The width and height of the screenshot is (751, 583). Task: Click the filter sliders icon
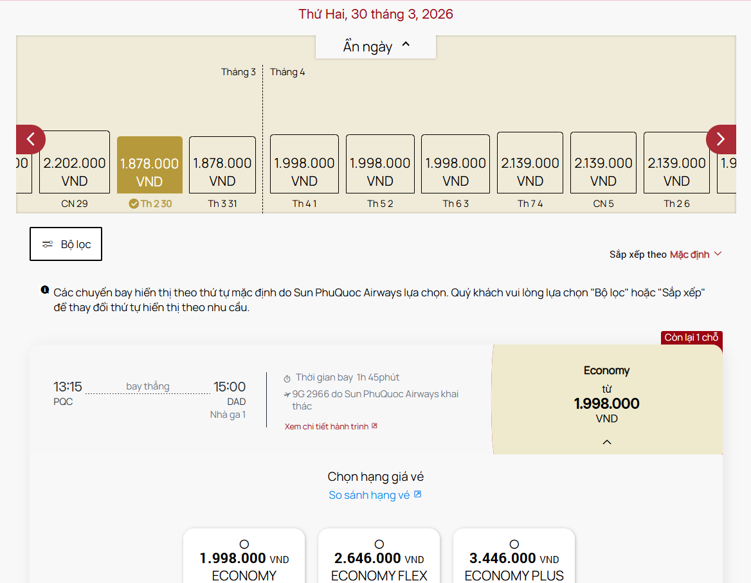pos(48,244)
